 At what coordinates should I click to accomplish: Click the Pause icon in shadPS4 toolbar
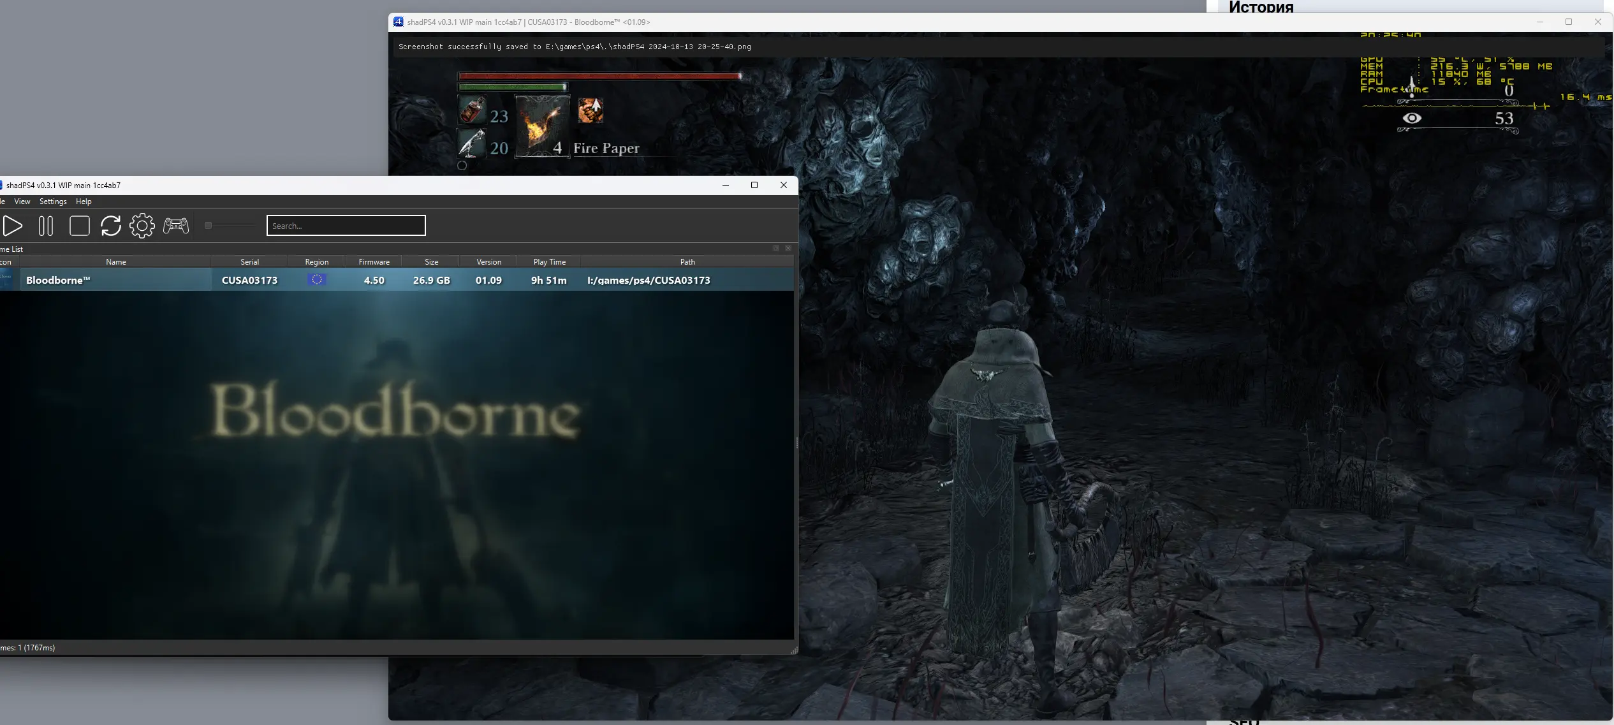(x=46, y=226)
